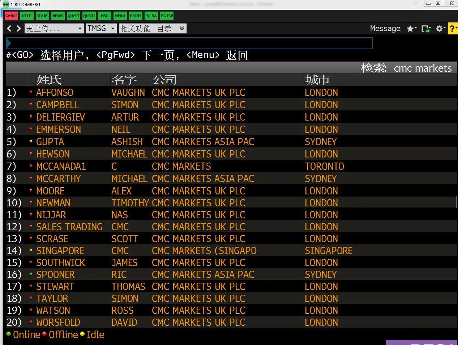Click the green HELP button
This screenshot has width=458, height=345.
[27, 16]
